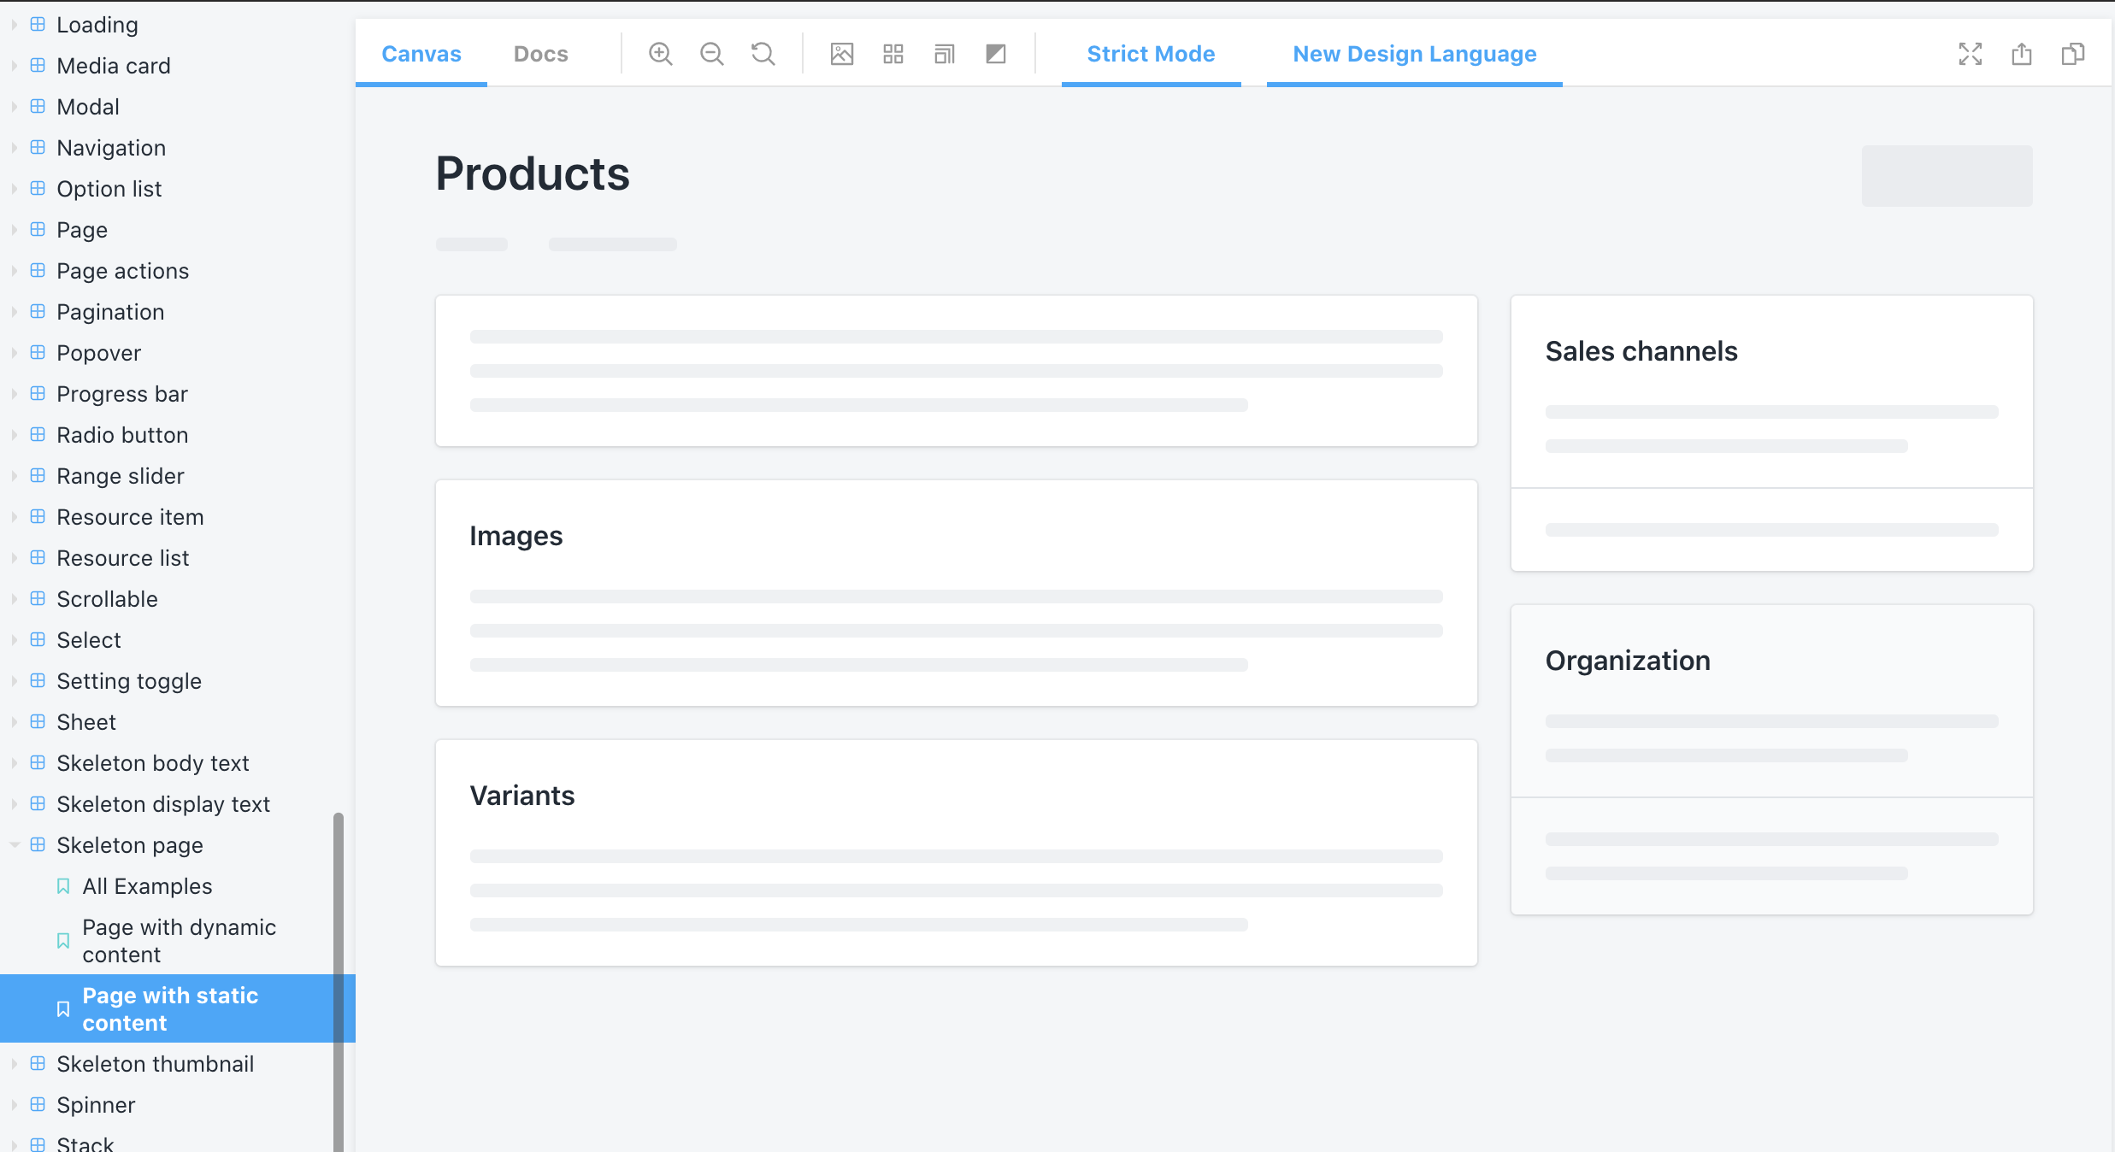Toggle New Design Language
2115x1152 pixels.
point(1414,54)
